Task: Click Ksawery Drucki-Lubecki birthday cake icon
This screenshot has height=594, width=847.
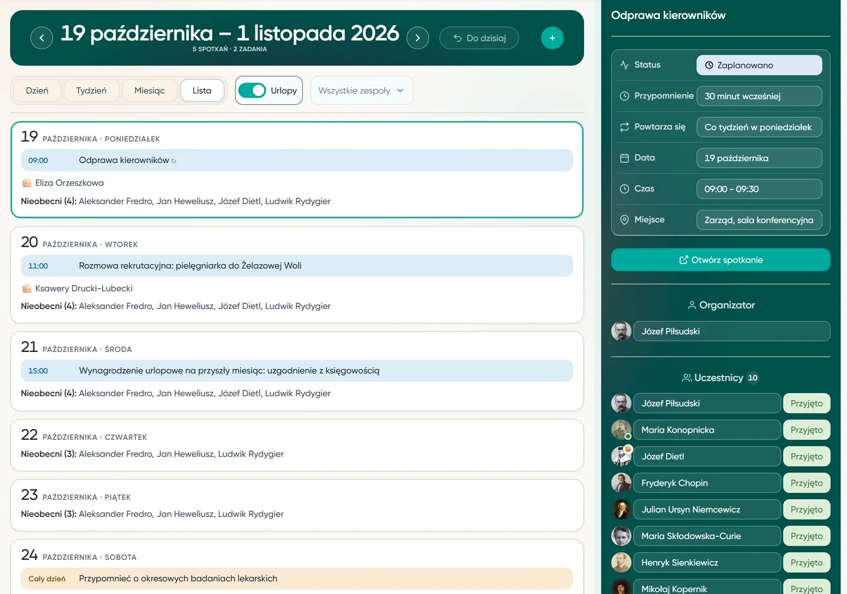Action: click(27, 288)
